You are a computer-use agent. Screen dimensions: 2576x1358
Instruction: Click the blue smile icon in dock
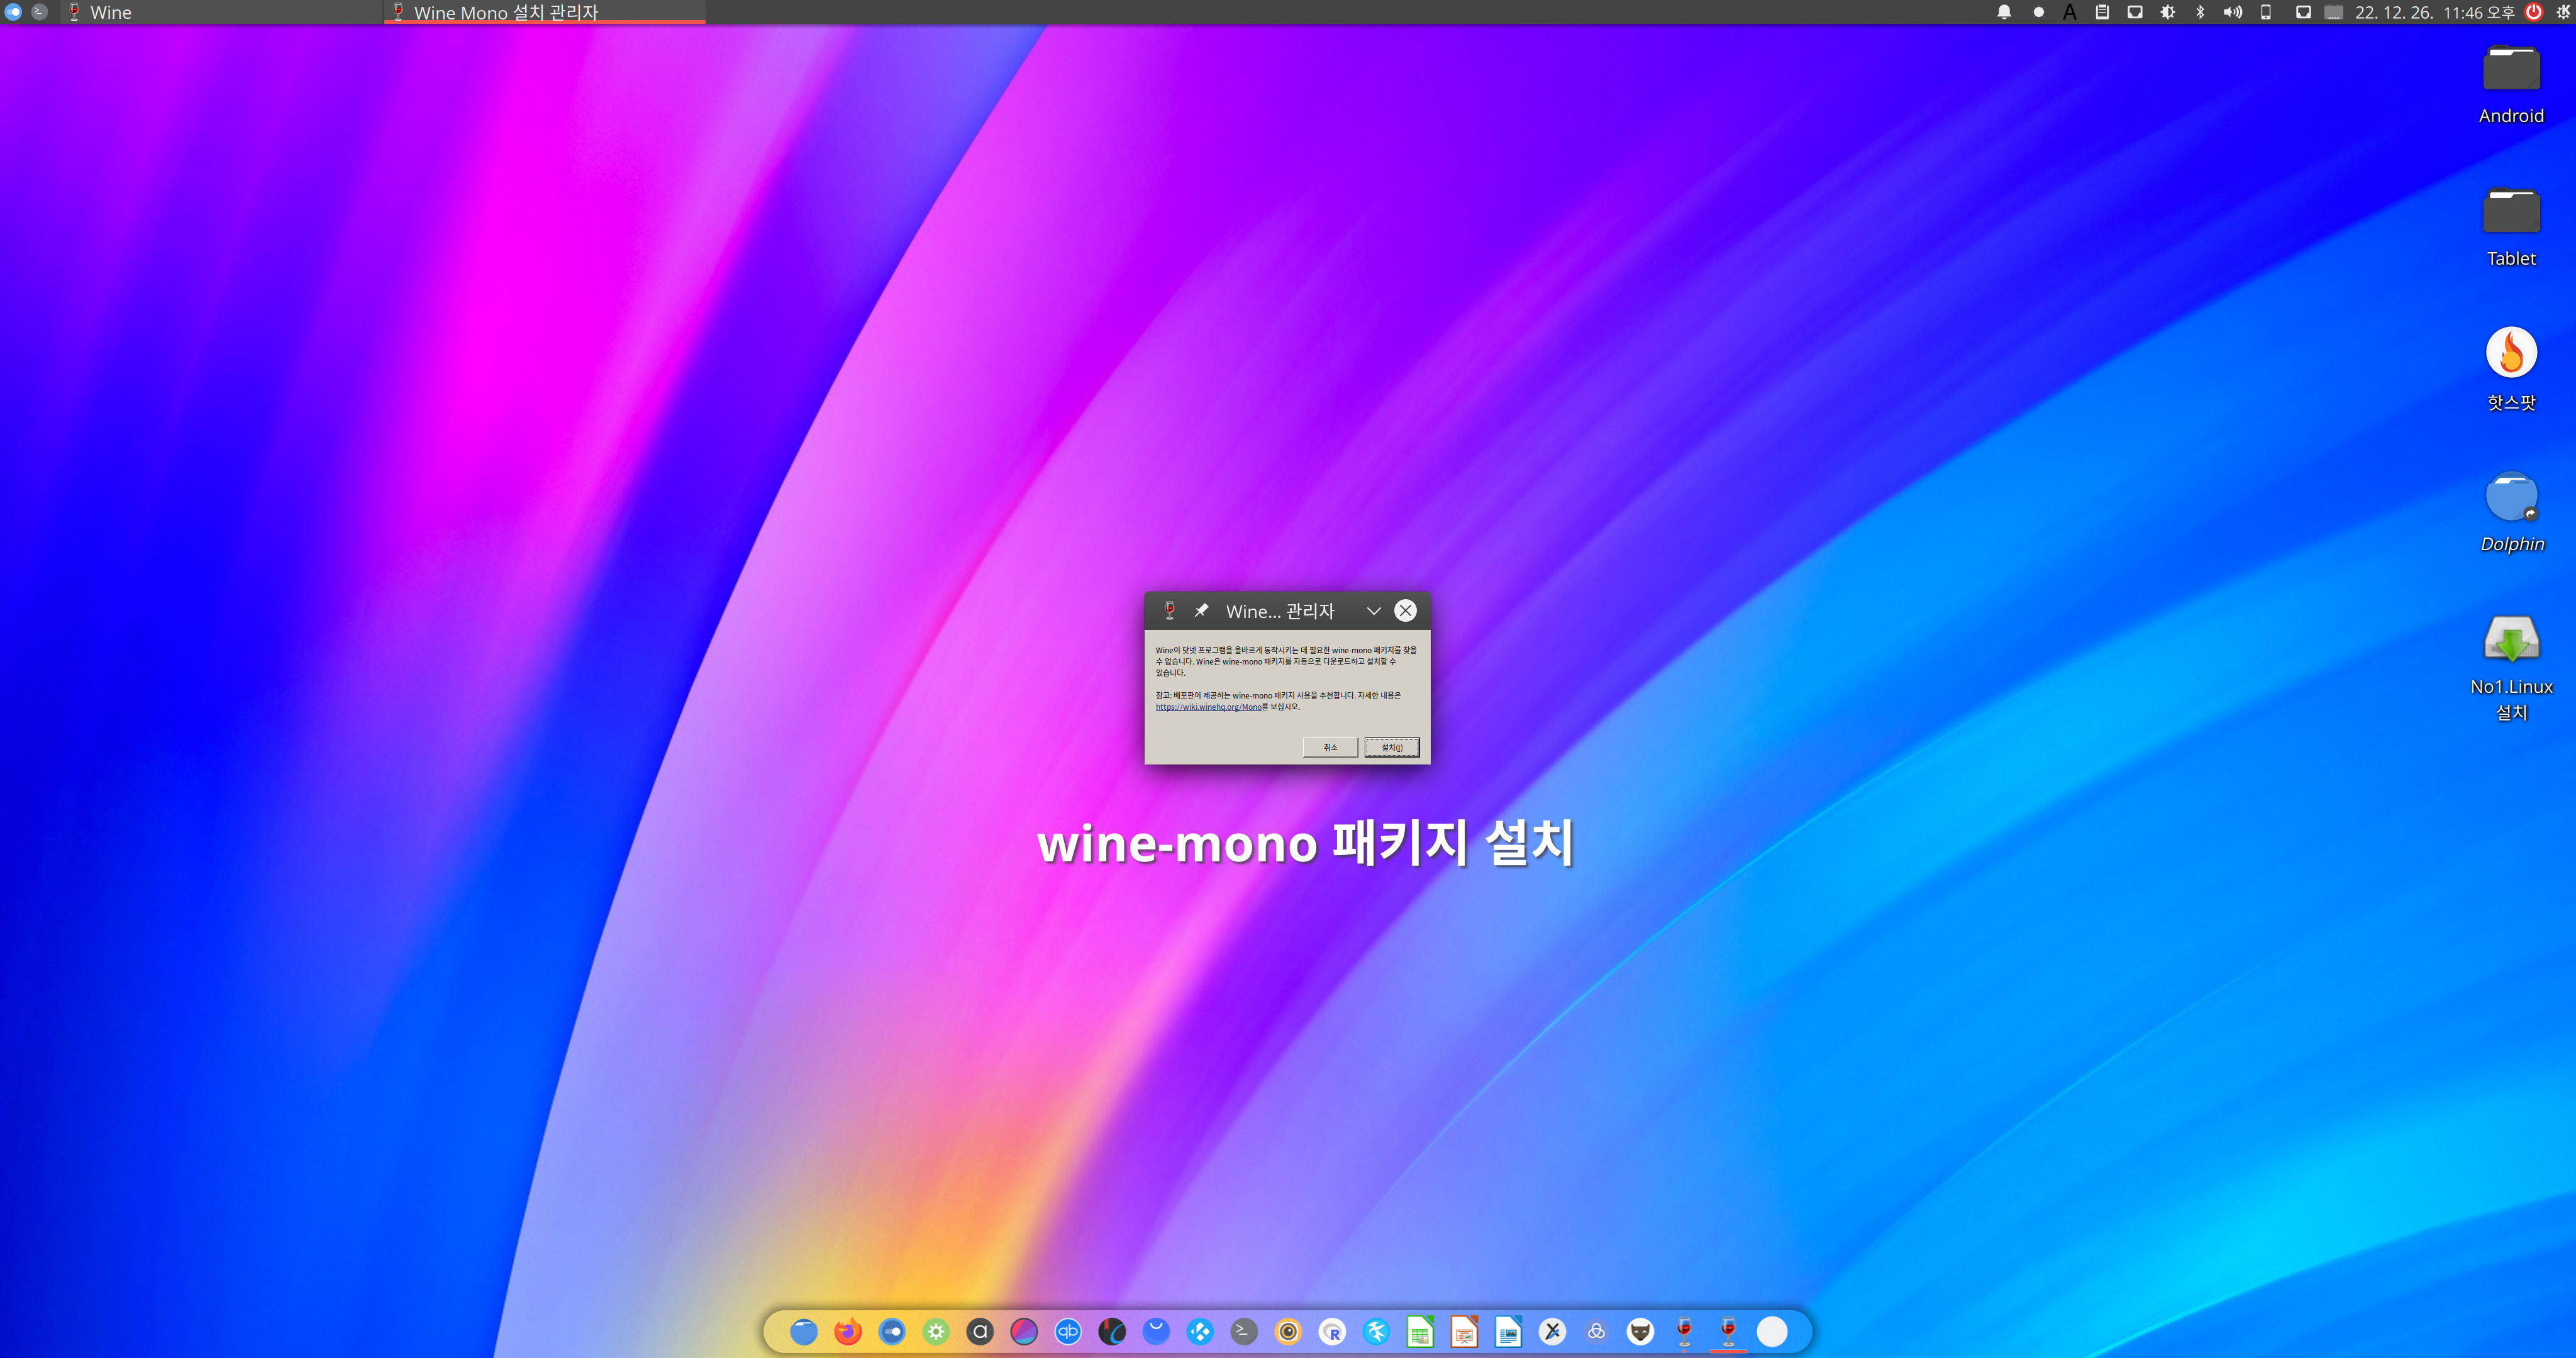pos(1156,1331)
